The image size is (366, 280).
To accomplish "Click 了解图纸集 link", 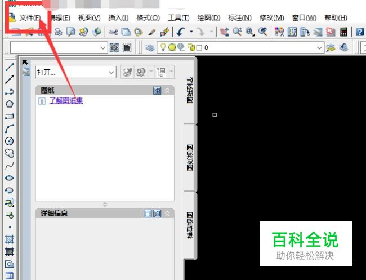I will pos(66,101).
